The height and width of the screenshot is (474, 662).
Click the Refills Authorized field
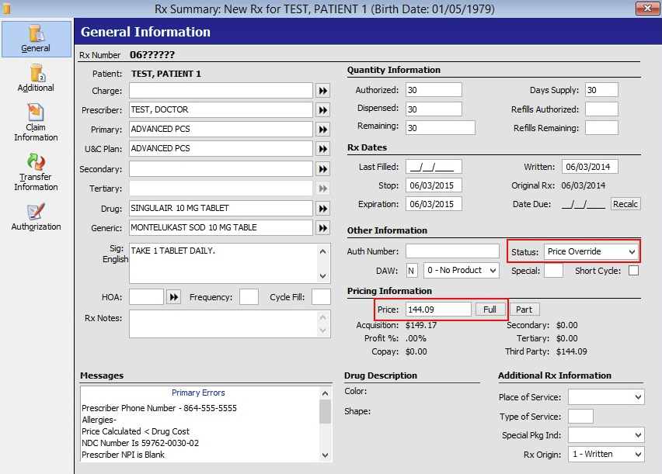click(601, 109)
